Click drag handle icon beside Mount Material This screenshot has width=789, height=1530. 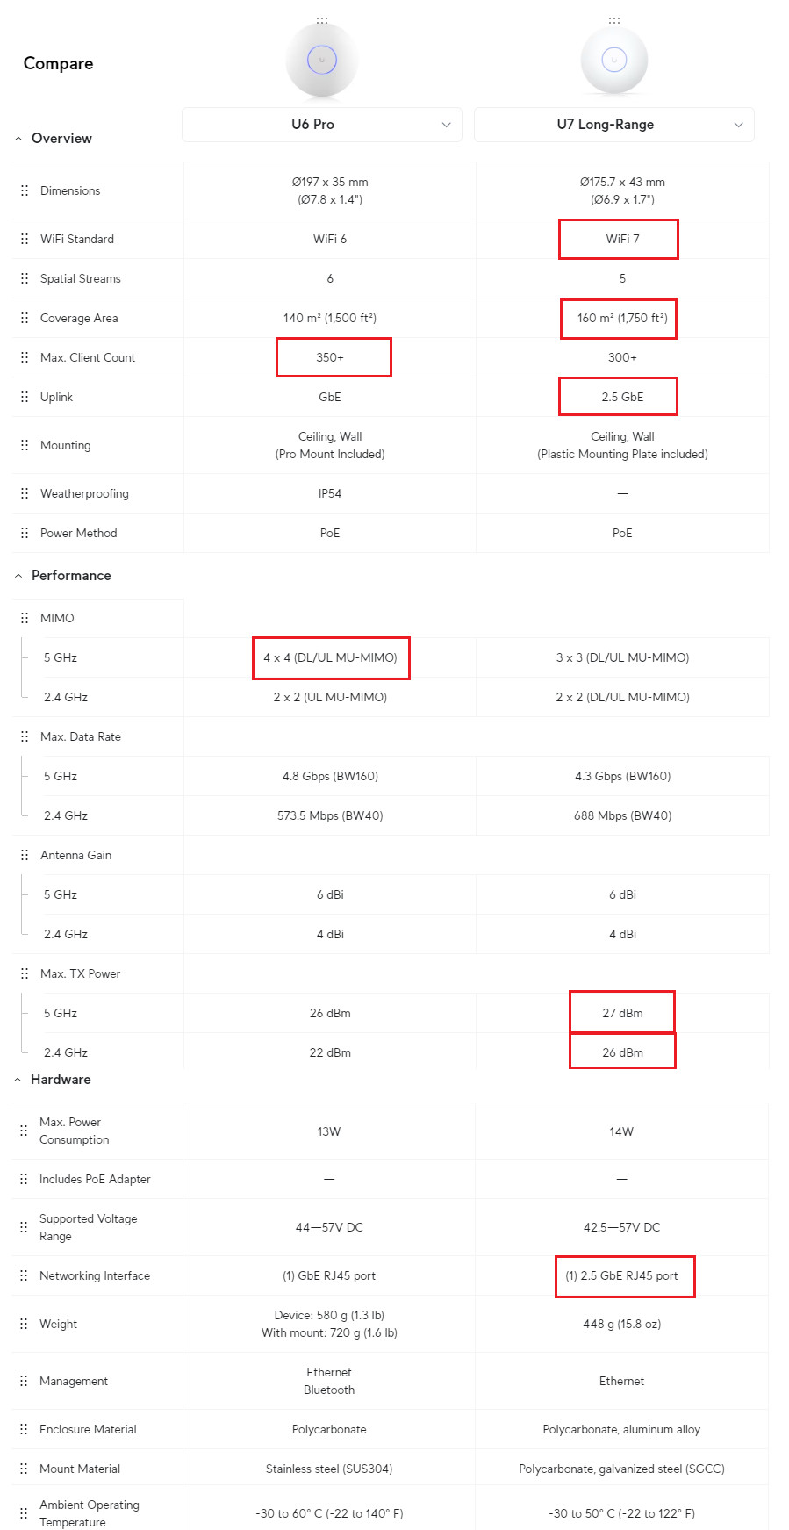coord(24,1469)
